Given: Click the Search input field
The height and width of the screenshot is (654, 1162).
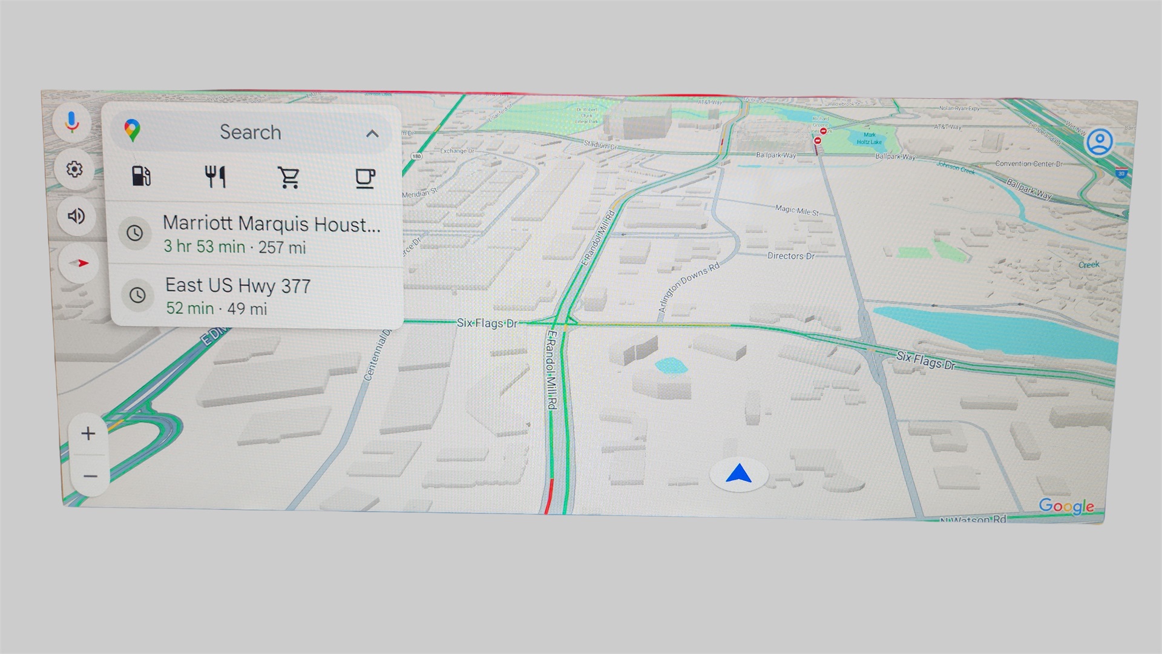Looking at the screenshot, I should point(251,132).
